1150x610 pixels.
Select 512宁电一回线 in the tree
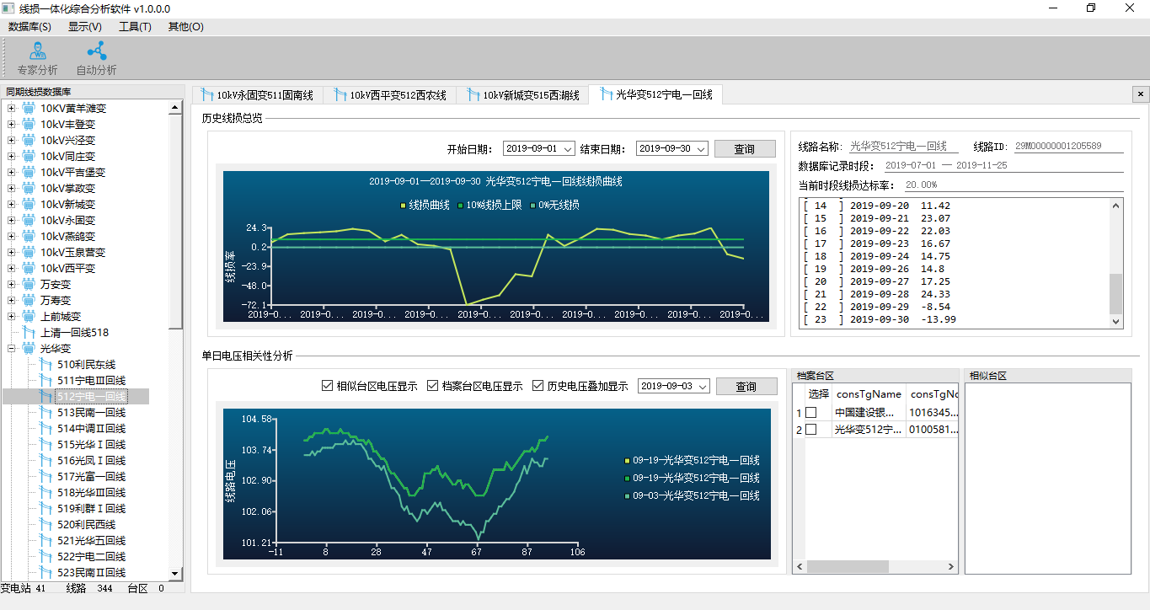tap(91, 396)
